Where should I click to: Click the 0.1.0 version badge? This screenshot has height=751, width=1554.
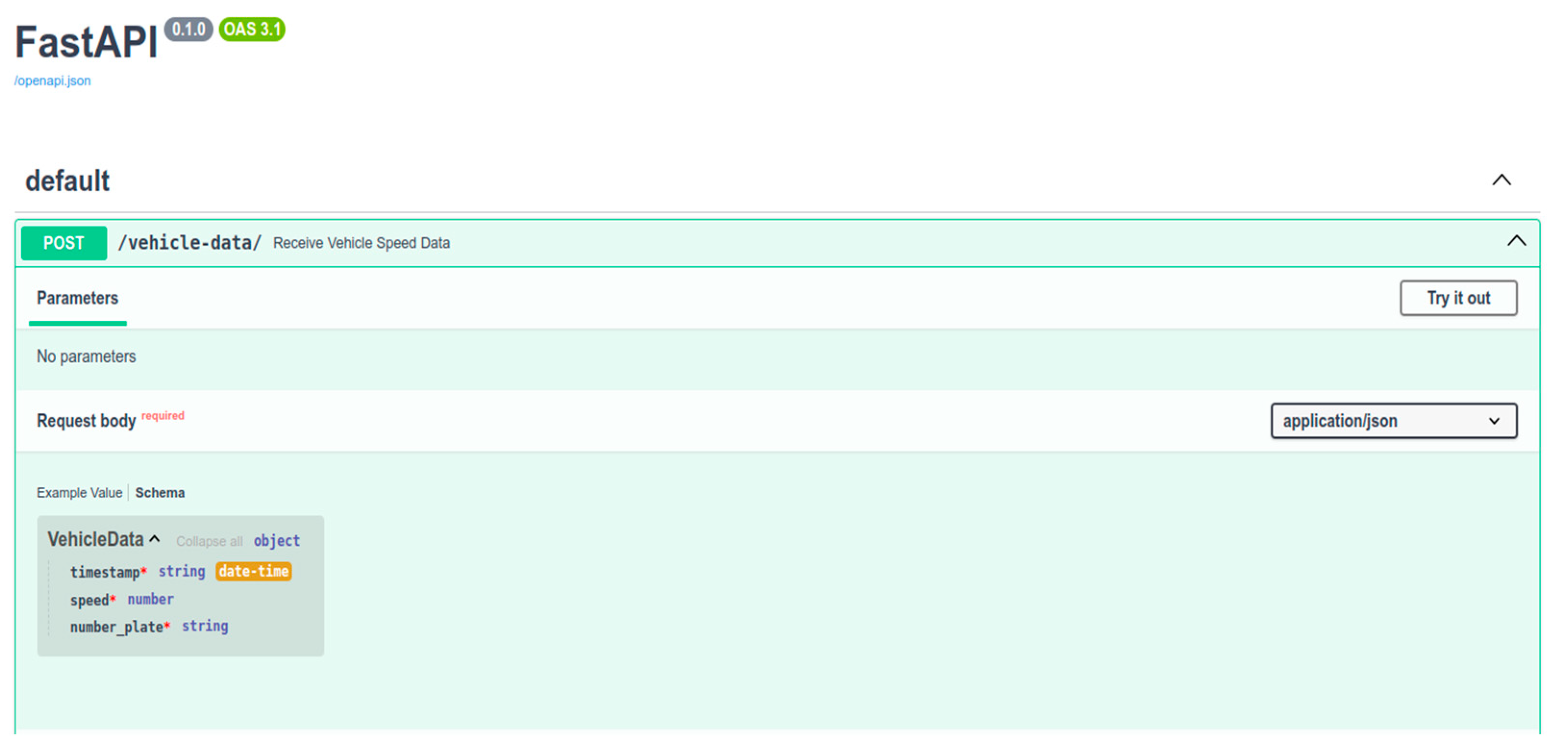[x=188, y=29]
